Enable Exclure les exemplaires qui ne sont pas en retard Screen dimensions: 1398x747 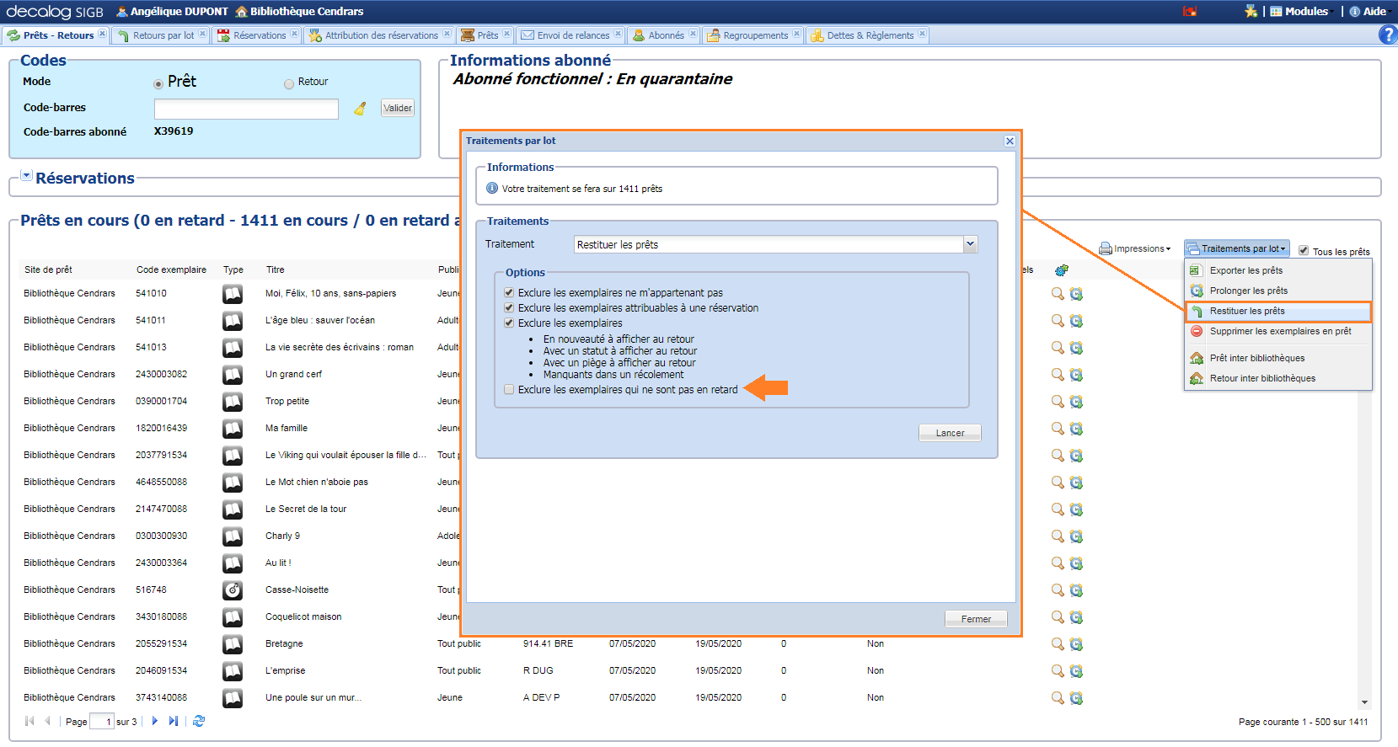[x=509, y=390]
